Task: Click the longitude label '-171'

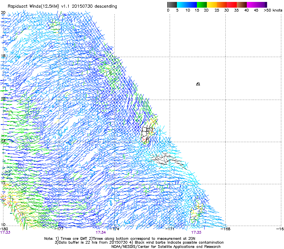Action: coord(170,229)
